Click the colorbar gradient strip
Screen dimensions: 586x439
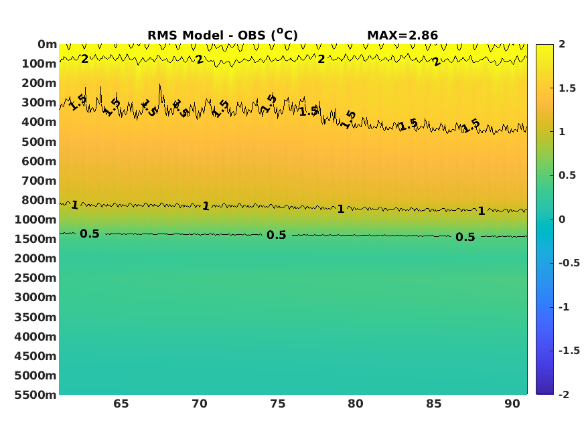[x=544, y=219]
